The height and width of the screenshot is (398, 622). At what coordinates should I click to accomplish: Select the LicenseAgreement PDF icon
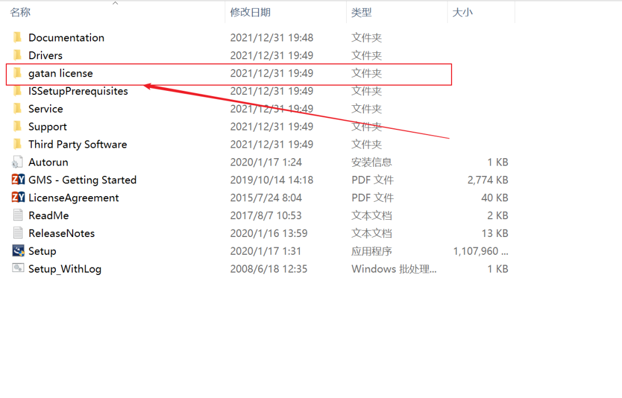(18, 198)
